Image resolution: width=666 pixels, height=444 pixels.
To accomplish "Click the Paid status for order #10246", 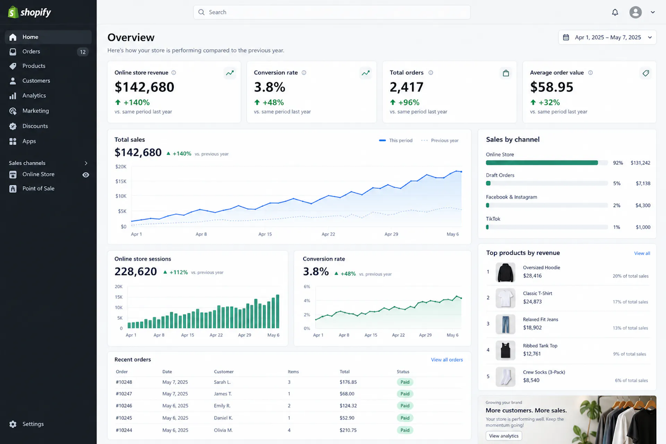I will point(405,406).
